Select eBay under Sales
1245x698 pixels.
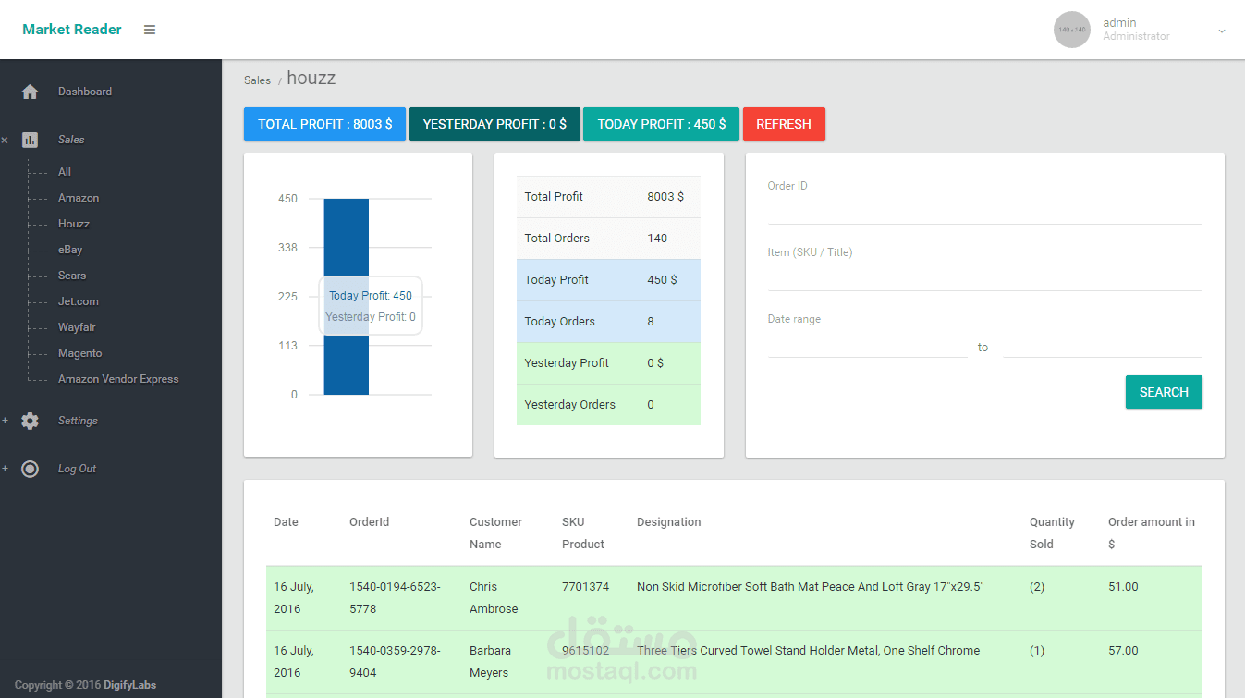(x=70, y=250)
